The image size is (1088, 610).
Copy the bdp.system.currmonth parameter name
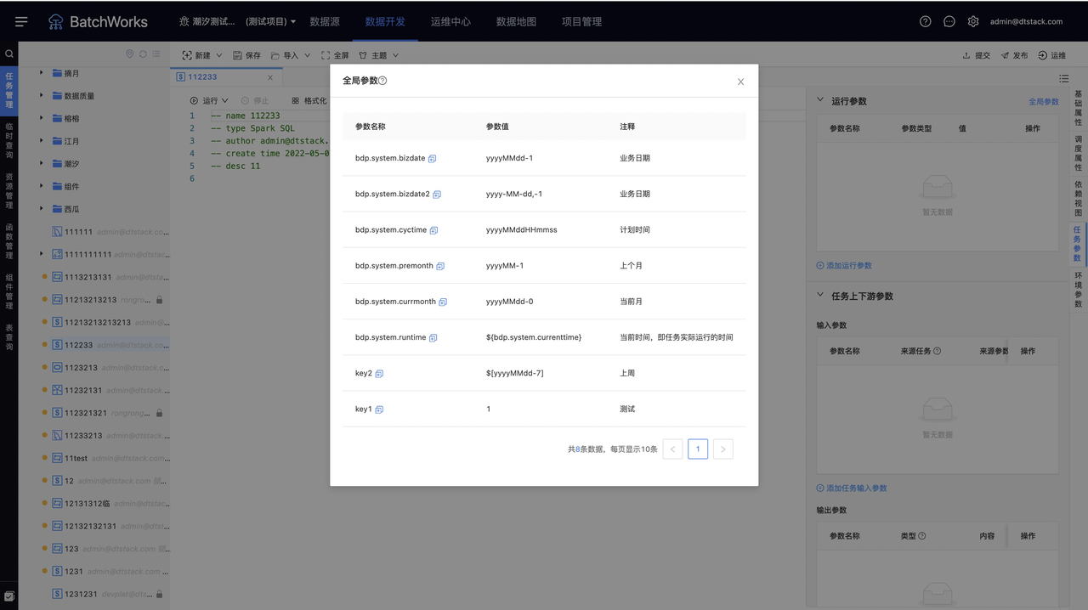pyautogui.click(x=443, y=302)
